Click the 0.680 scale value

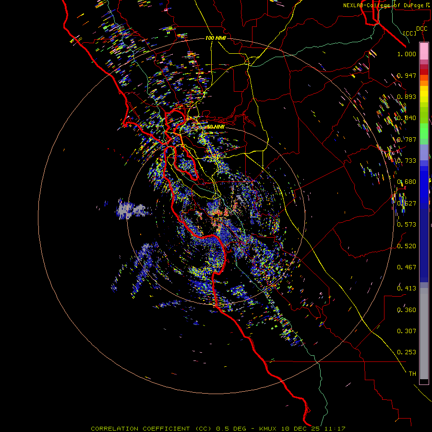[x=407, y=182]
